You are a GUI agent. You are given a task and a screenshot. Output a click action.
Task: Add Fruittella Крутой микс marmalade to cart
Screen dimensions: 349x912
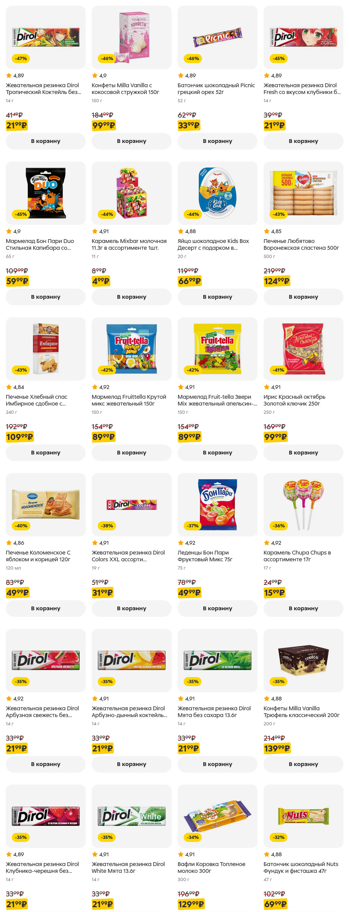click(131, 452)
